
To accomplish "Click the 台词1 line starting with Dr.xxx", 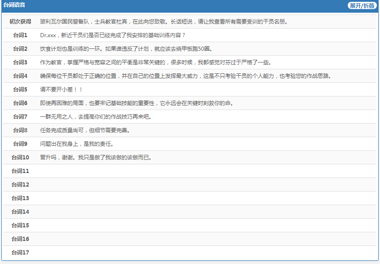I will click(x=112, y=35).
